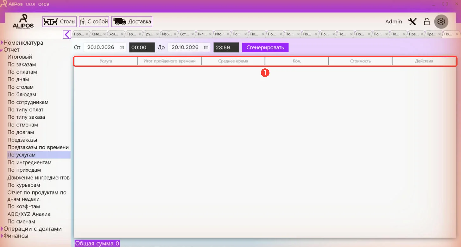Click the Сгенерировать button
The width and height of the screenshot is (461, 247).
click(265, 47)
